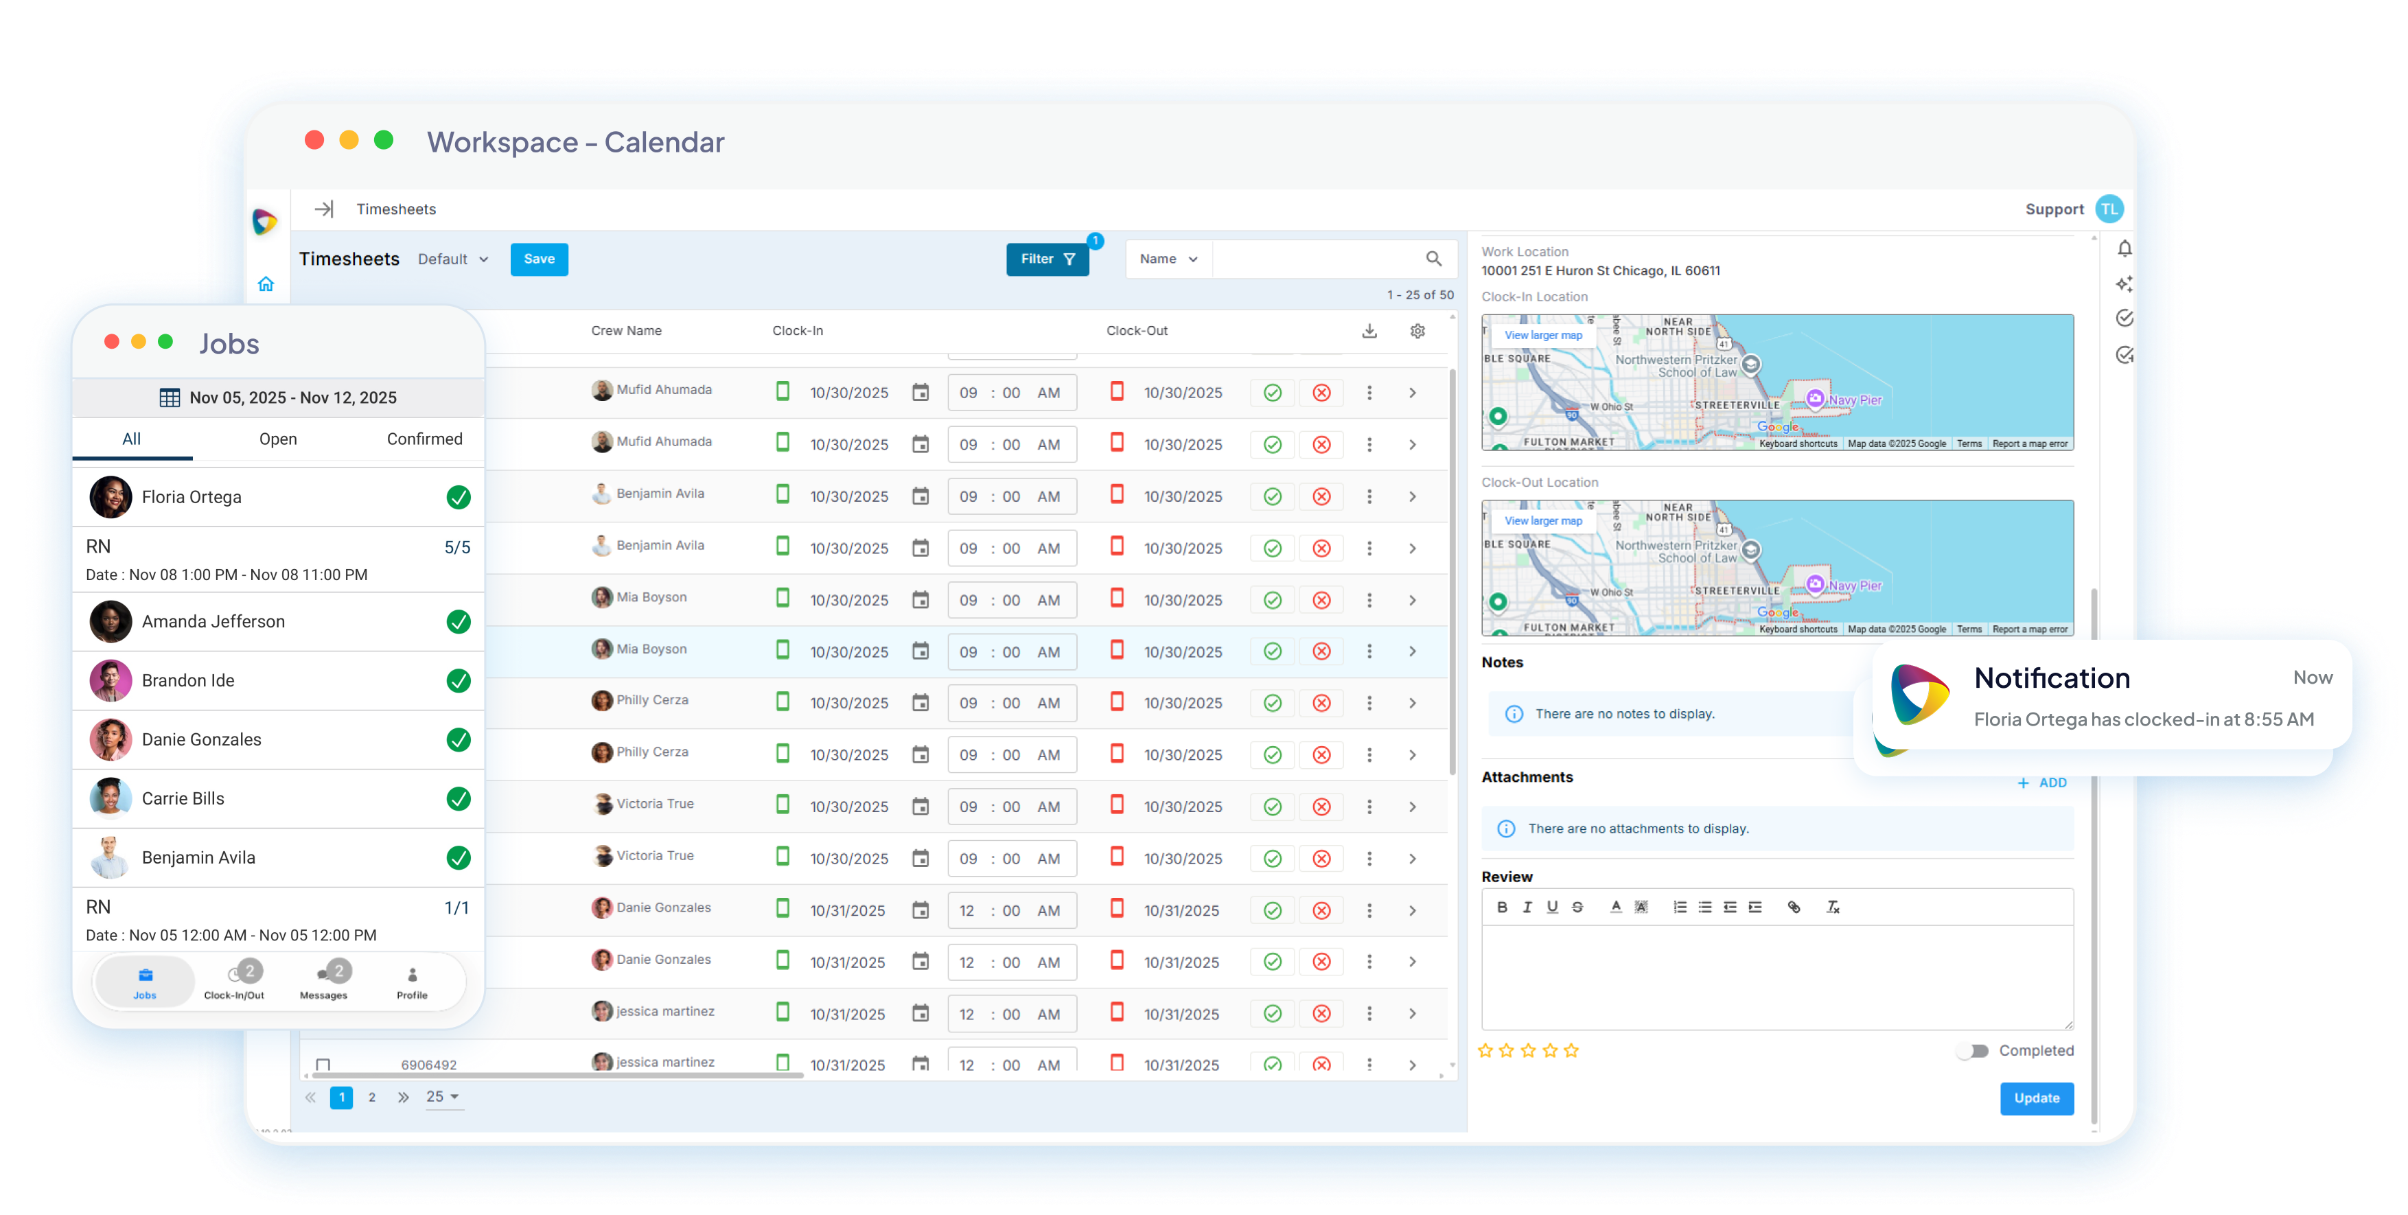Click inside the Review text area
The height and width of the screenshot is (1215, 2408).
click(1777, 977)
